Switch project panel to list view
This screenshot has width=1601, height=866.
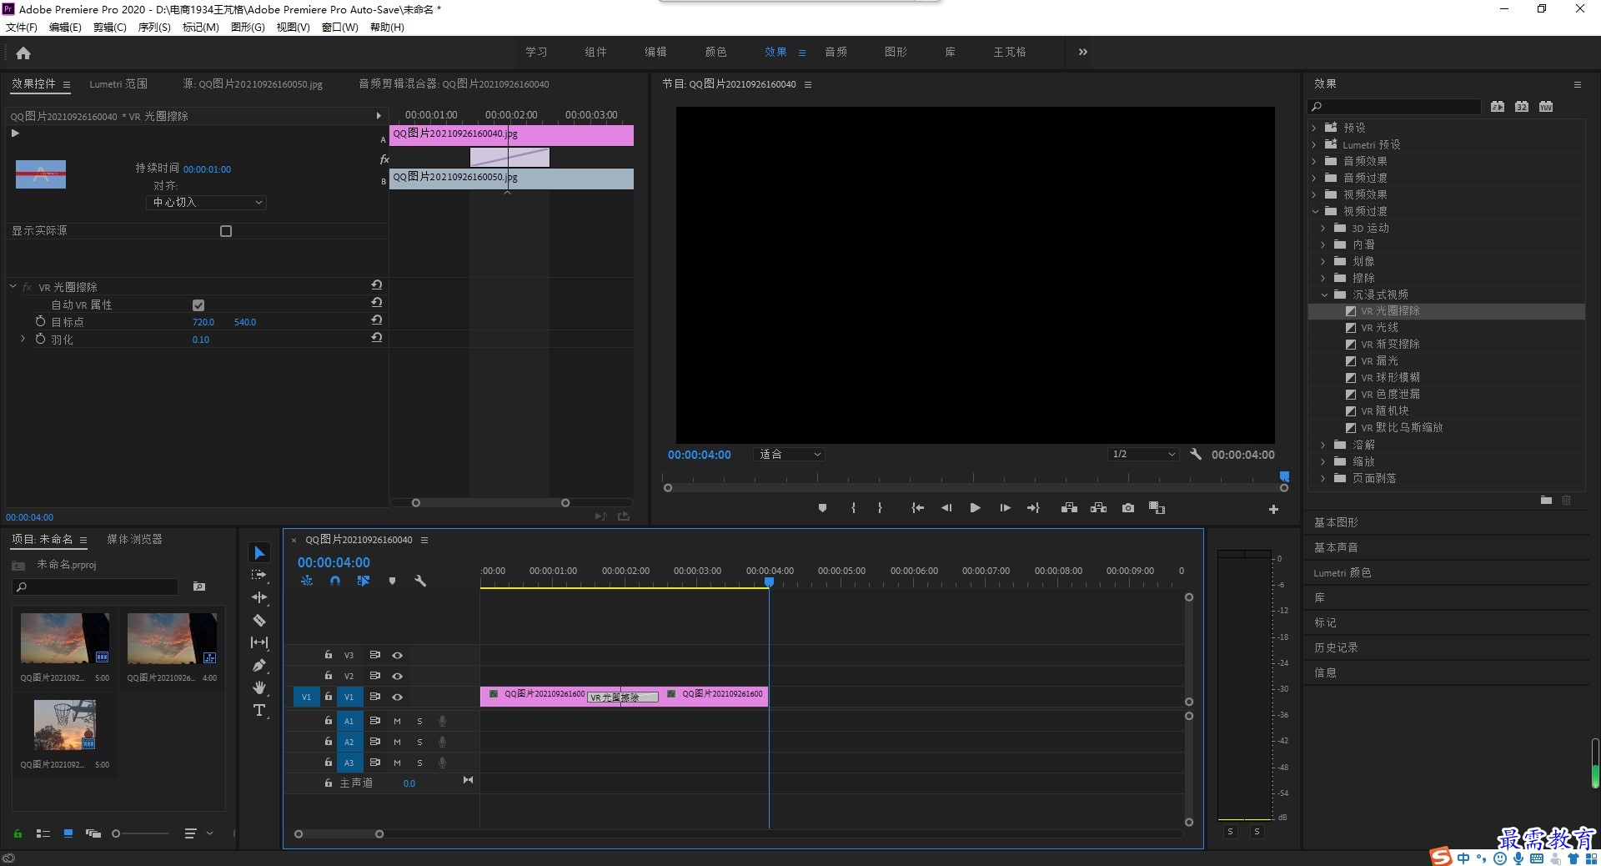click(x=43, y=833)
